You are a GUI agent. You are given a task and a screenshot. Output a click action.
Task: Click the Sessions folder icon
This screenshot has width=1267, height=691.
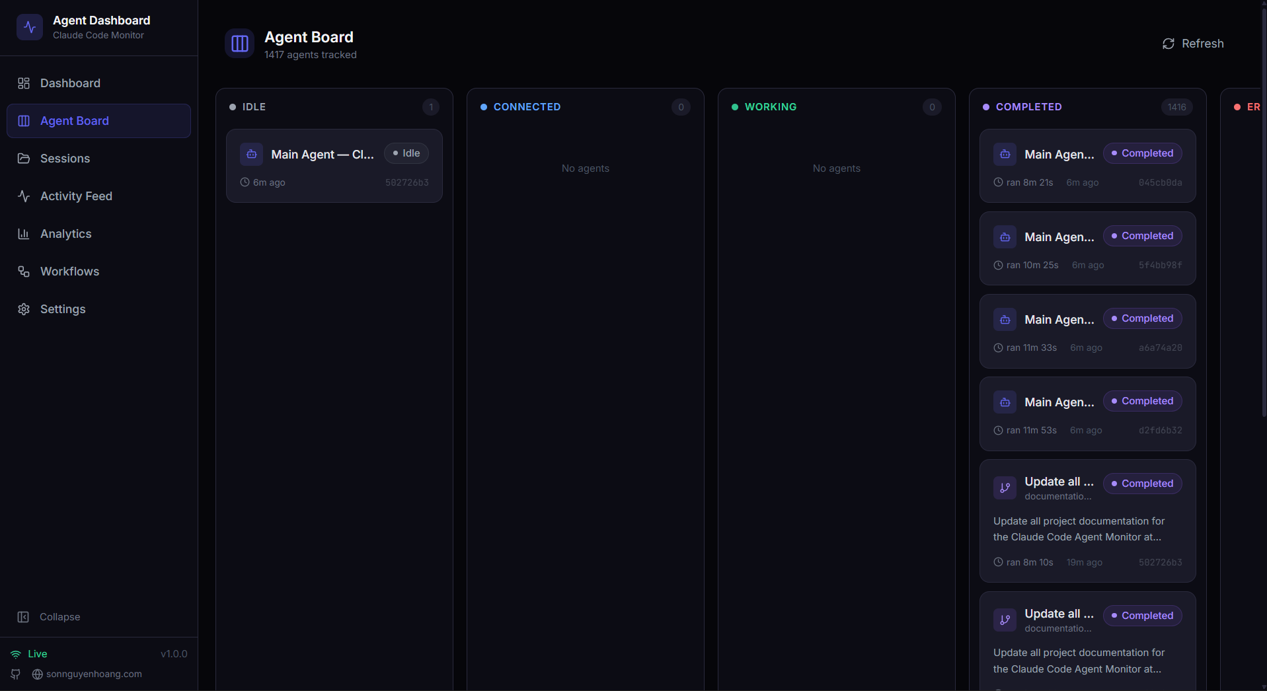pos(24,159)
